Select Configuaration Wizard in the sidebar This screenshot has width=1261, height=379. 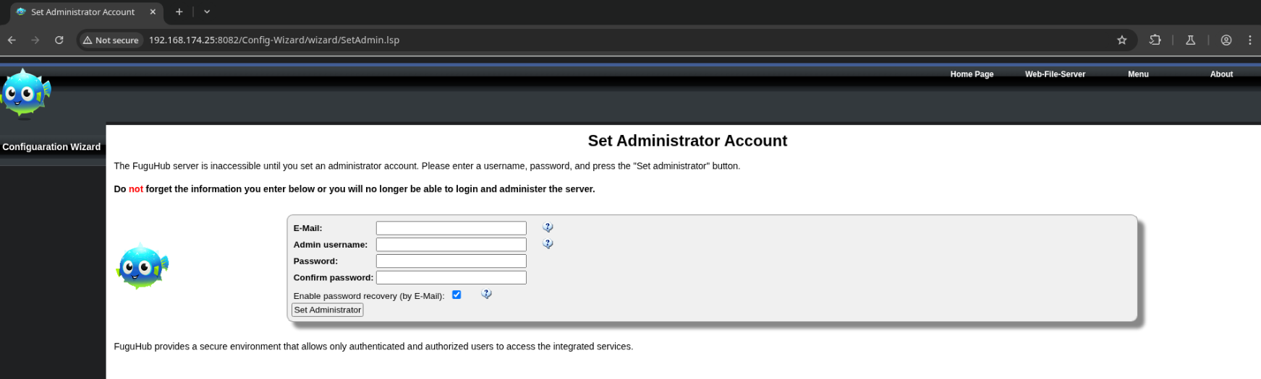point(51,147)
